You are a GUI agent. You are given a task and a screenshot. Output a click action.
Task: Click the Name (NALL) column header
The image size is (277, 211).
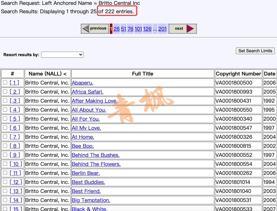coord(47,74)
